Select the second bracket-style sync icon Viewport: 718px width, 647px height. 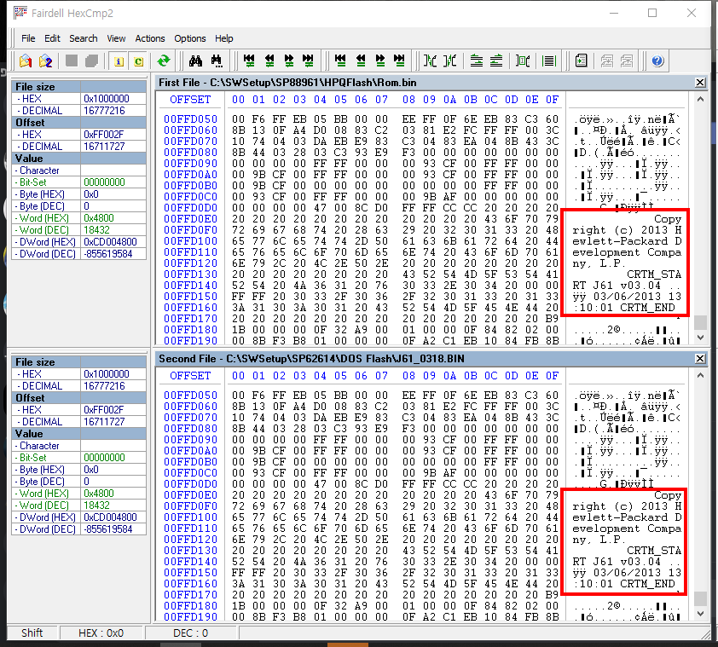pos(450,61)
